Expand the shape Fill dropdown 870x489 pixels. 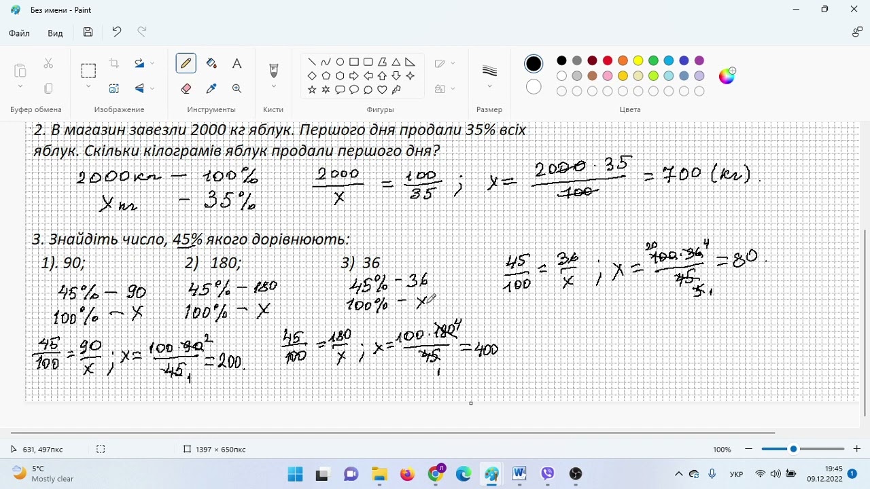(453, 88)
